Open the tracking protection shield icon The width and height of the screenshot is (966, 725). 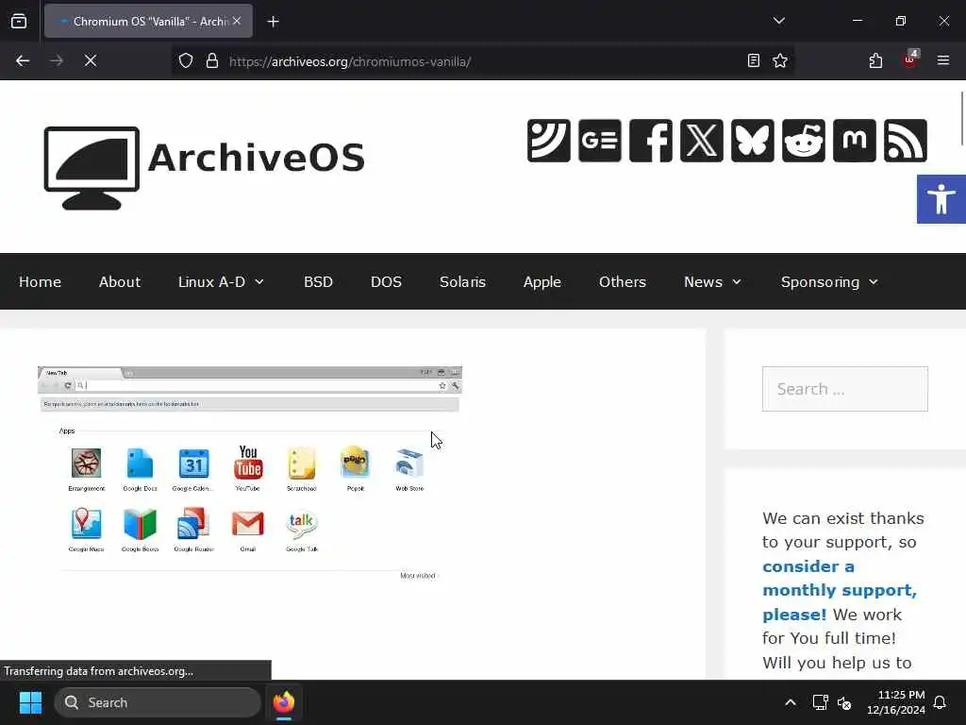pyautogui.click(x=186, y=60)
